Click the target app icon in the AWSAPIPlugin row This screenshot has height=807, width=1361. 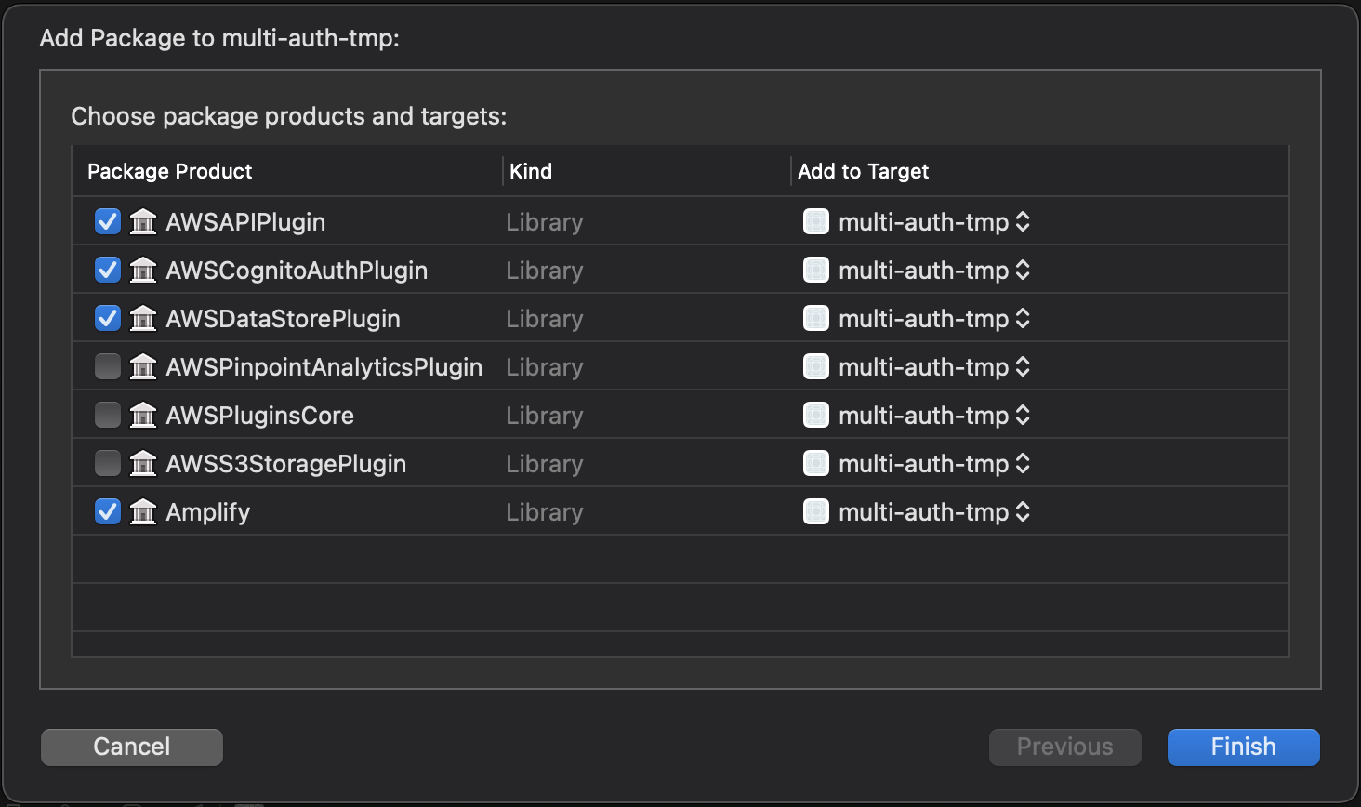tap(815, 221)
